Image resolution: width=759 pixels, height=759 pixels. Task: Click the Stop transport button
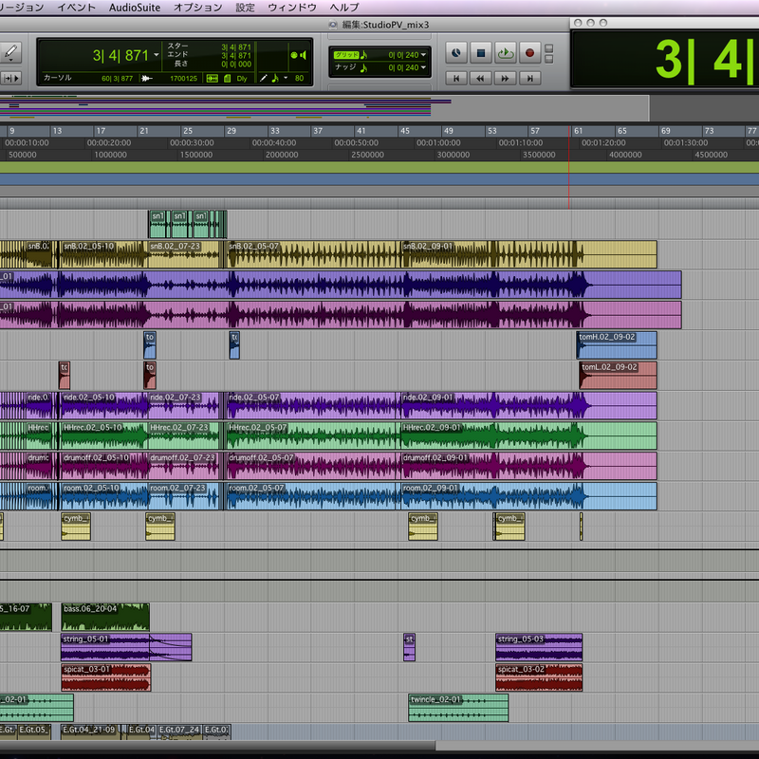(x=480, y=54)
